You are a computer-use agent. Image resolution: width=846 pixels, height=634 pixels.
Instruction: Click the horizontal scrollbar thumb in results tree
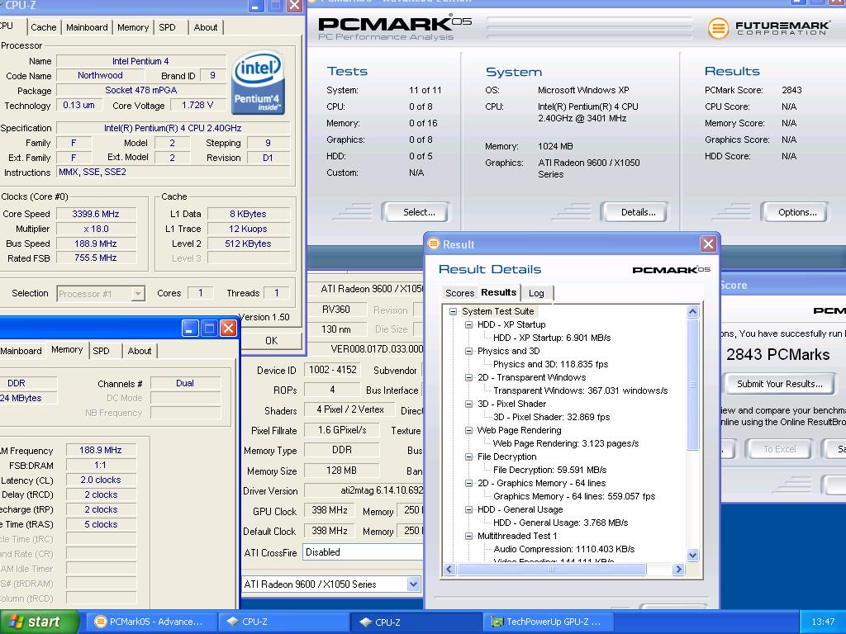pos(551,570)
